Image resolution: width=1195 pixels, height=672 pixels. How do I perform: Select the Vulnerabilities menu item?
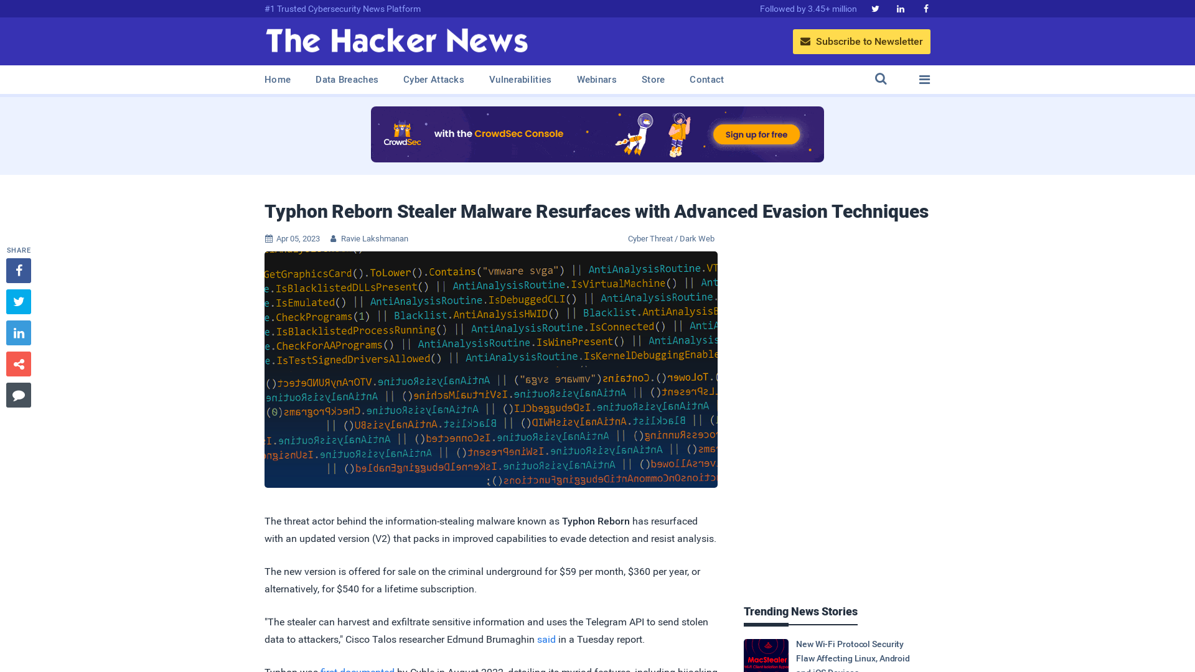520,79
